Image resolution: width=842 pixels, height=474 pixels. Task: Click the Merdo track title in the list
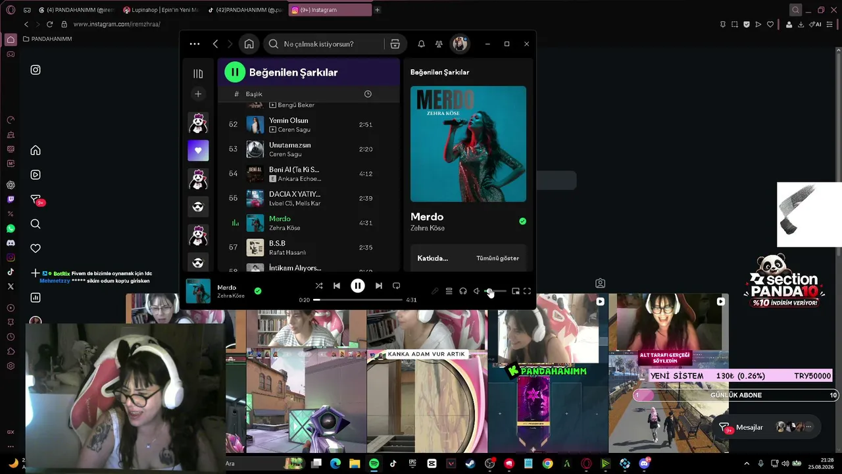pyautogui.click(x=280, y=219)
